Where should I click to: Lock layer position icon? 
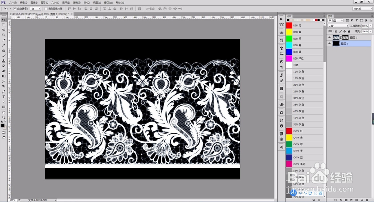pos(345,31)
